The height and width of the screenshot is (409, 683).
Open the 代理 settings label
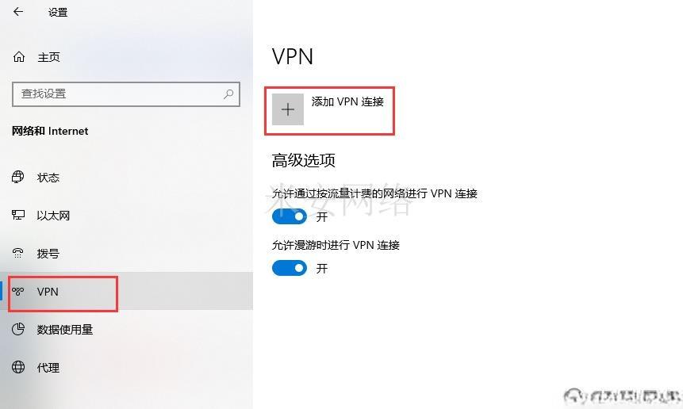coord(48,368)
